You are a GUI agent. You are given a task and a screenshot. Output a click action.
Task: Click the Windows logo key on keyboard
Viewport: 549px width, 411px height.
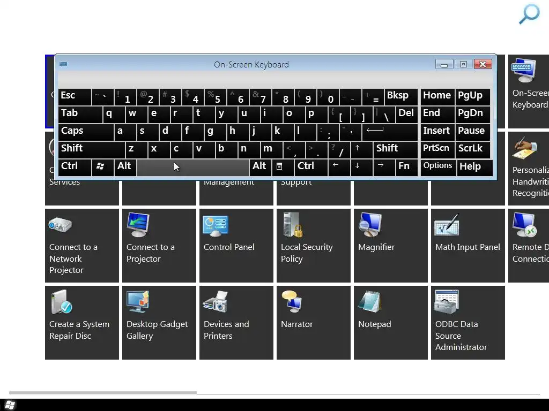click(102, 168)
